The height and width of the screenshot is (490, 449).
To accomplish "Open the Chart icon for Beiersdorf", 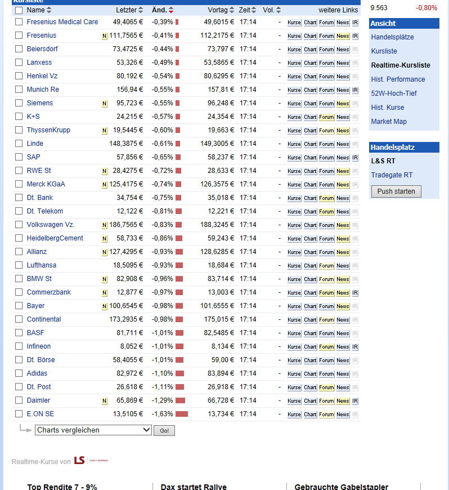I will coord(310,50).
